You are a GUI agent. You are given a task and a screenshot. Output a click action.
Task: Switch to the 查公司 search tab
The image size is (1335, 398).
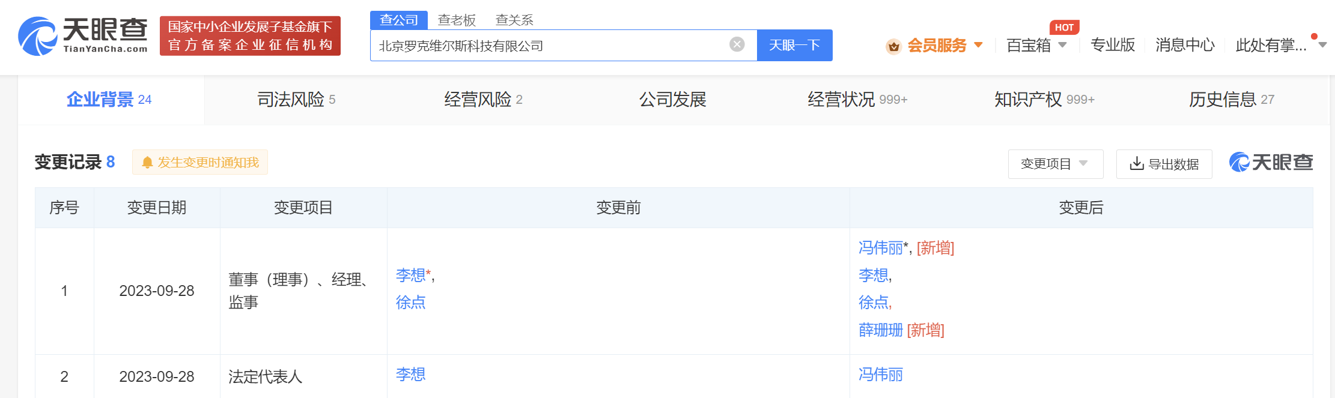399,20
